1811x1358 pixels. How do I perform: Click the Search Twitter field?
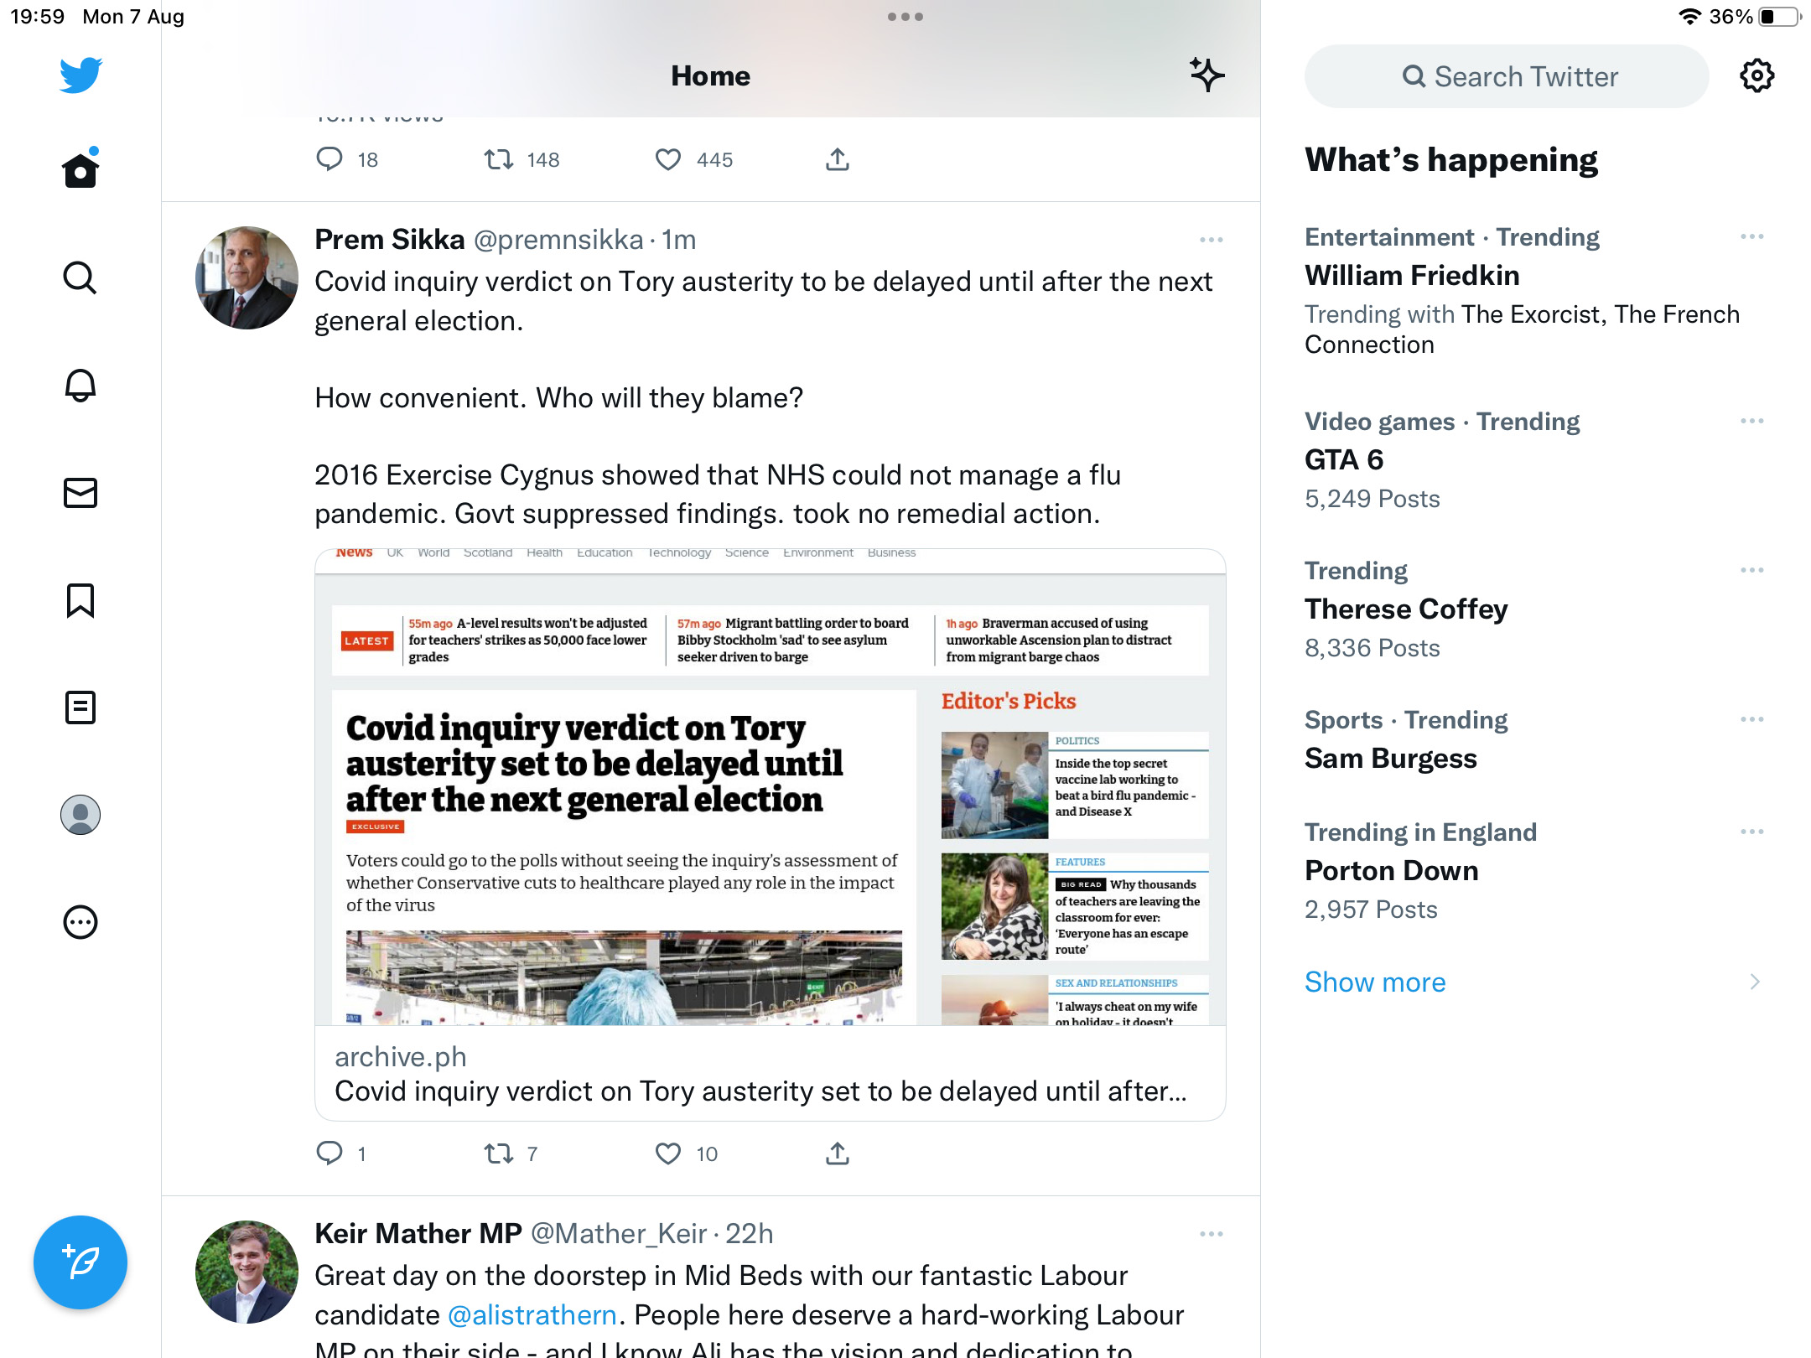1507,76
